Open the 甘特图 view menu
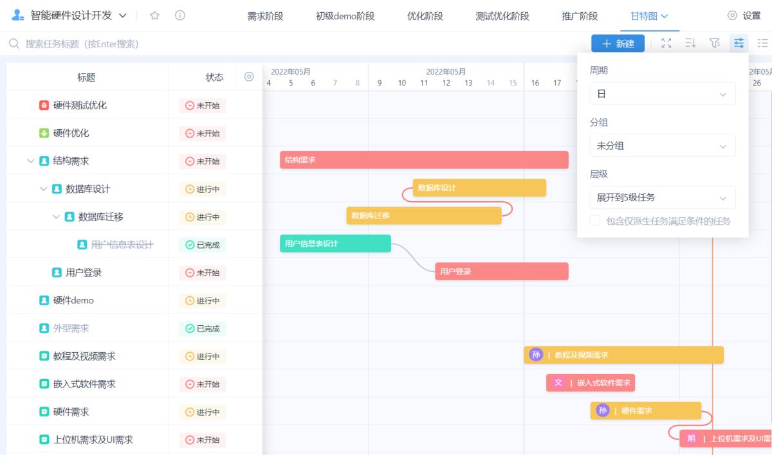 [649, 15]
